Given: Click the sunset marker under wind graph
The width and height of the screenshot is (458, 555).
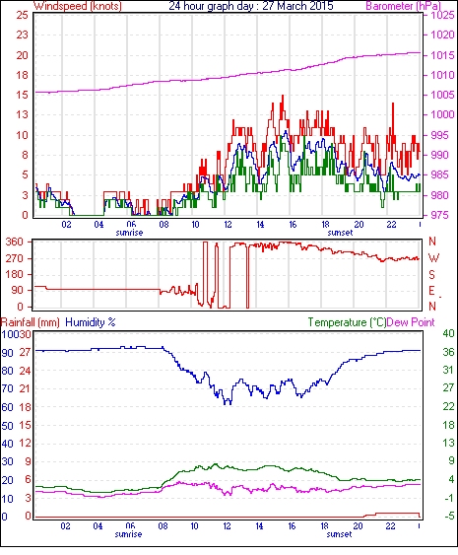Looking at the screenshot, I should point(340,233).
